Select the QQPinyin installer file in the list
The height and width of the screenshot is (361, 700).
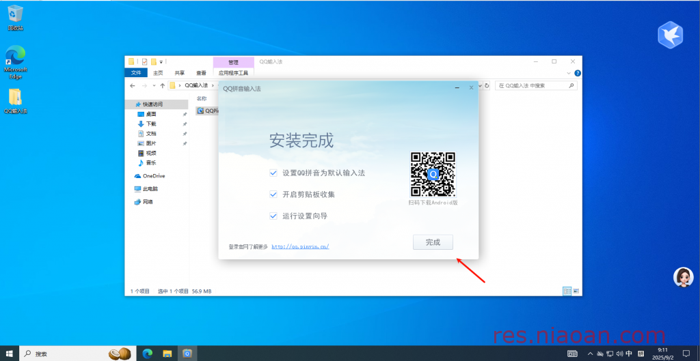pos(208,111)
